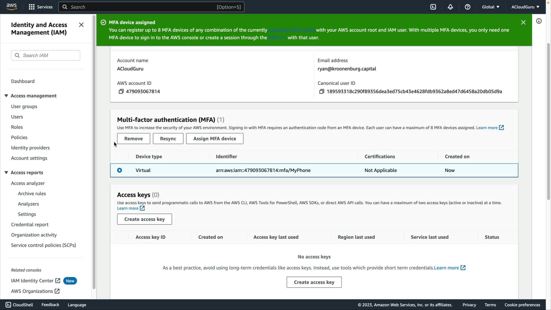Open the help question mark menu
Viewport: 551px width, 310px height.
[467, 7]
